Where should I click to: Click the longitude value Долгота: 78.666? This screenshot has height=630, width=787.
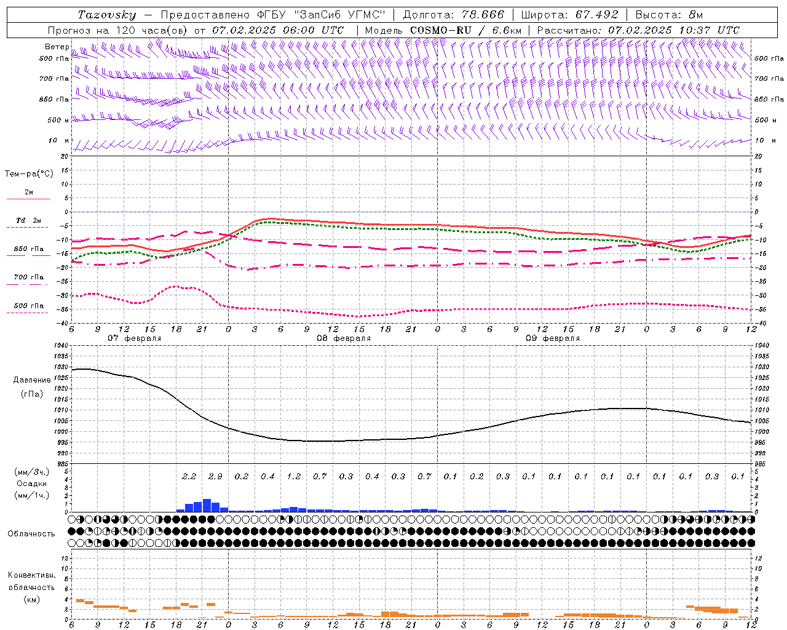453,15
